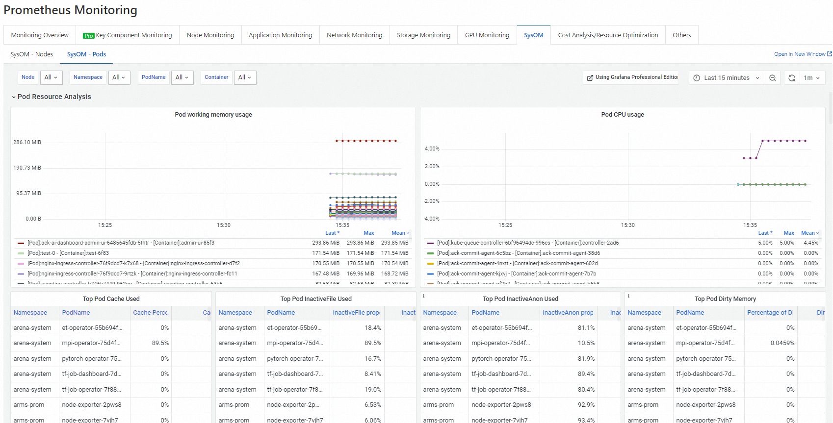This screenshot has width=833, height=423.
Task: Click red color swatch for ack-ai-dashboard series
Action: [21, 243]
